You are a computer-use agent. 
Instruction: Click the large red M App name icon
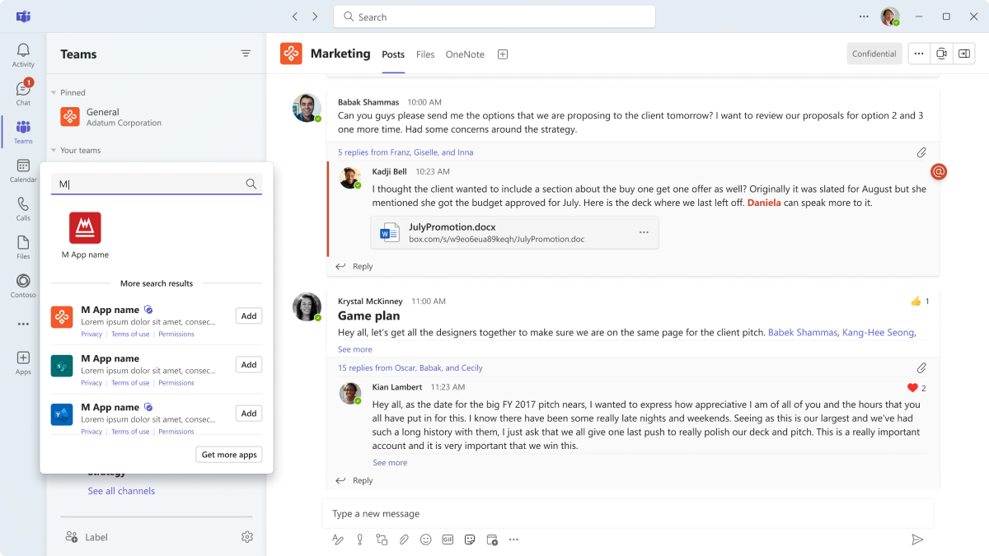(x=85, y=228)
